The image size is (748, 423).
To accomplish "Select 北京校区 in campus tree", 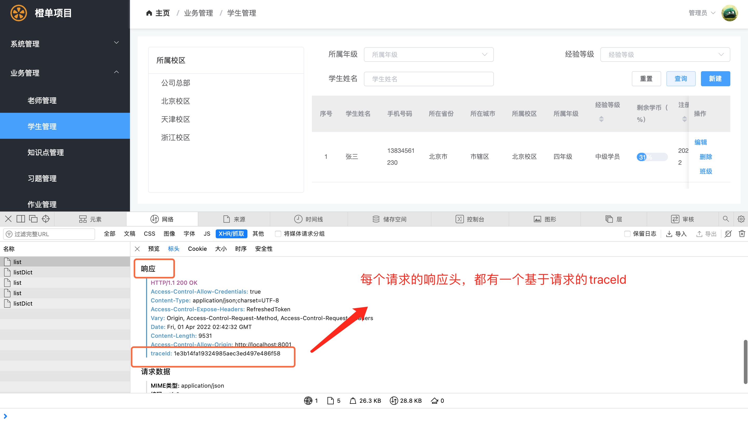I will click(x=175, y=101).
